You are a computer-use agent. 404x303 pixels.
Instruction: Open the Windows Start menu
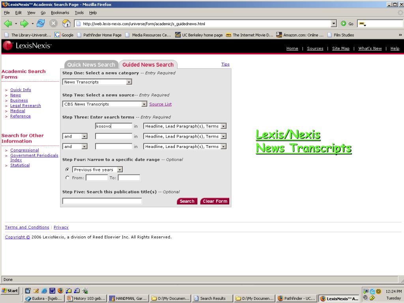(x=10, y=291)
